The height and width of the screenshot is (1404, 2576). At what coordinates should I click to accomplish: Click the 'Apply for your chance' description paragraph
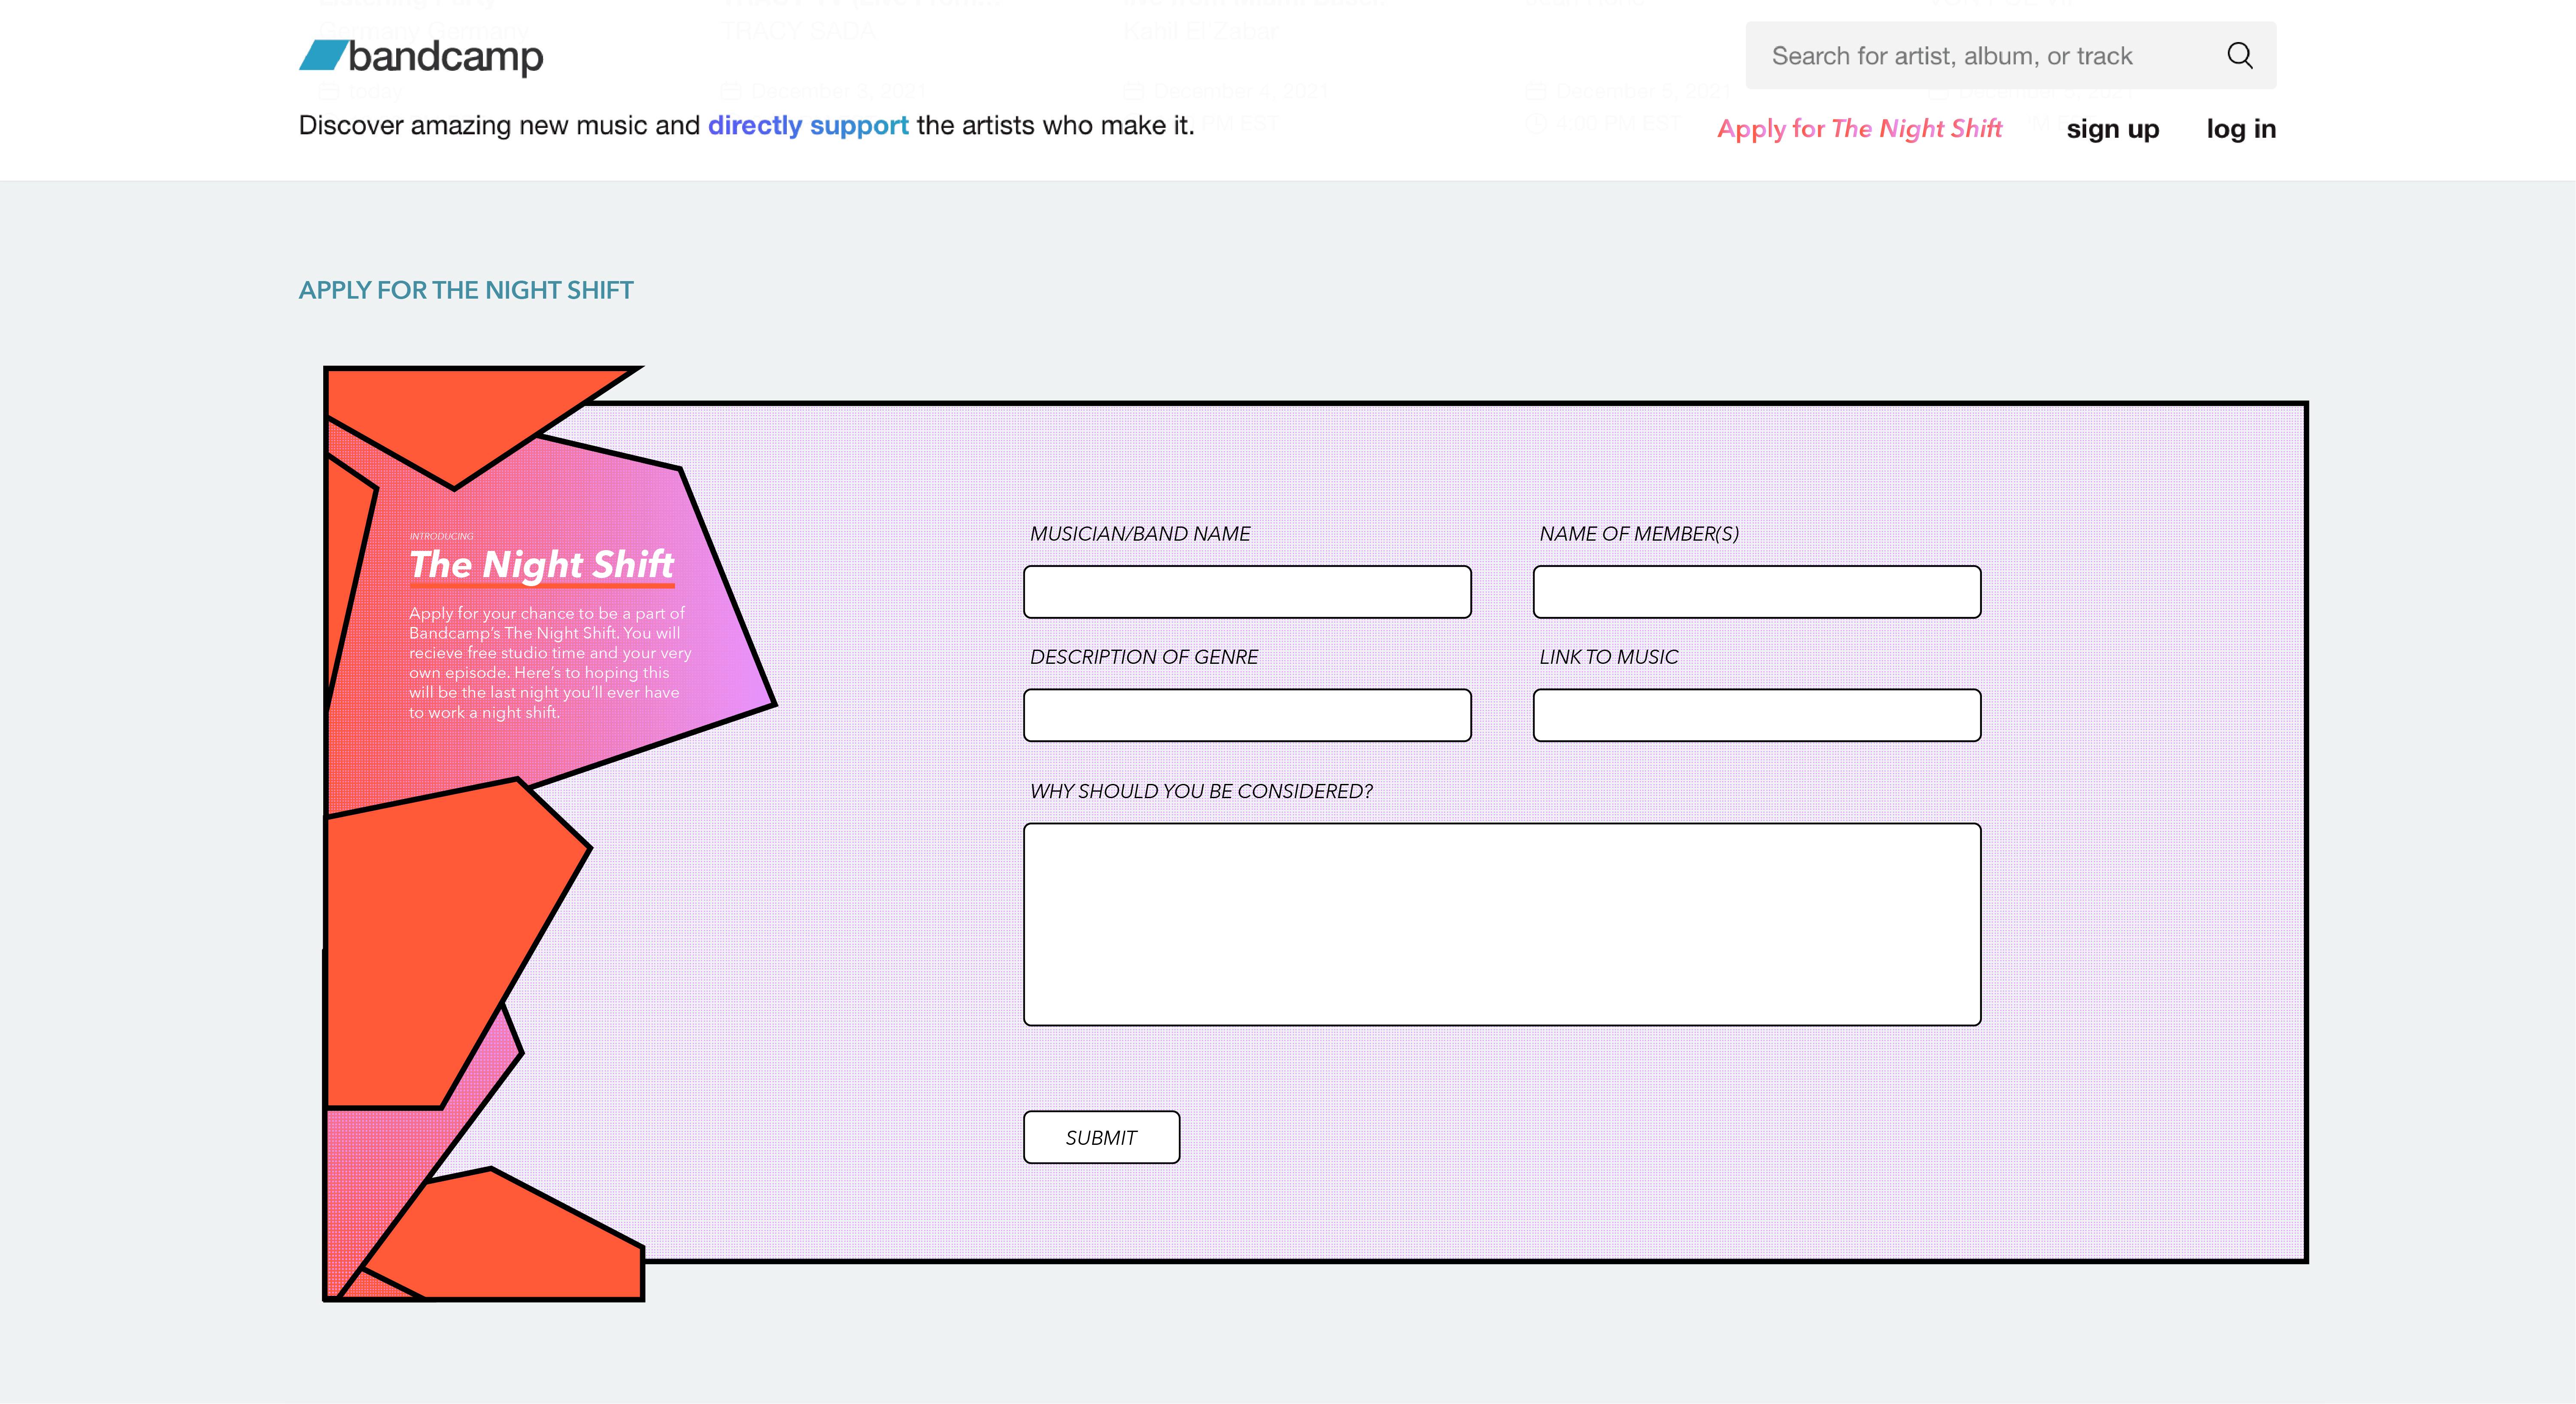[550, 663]
